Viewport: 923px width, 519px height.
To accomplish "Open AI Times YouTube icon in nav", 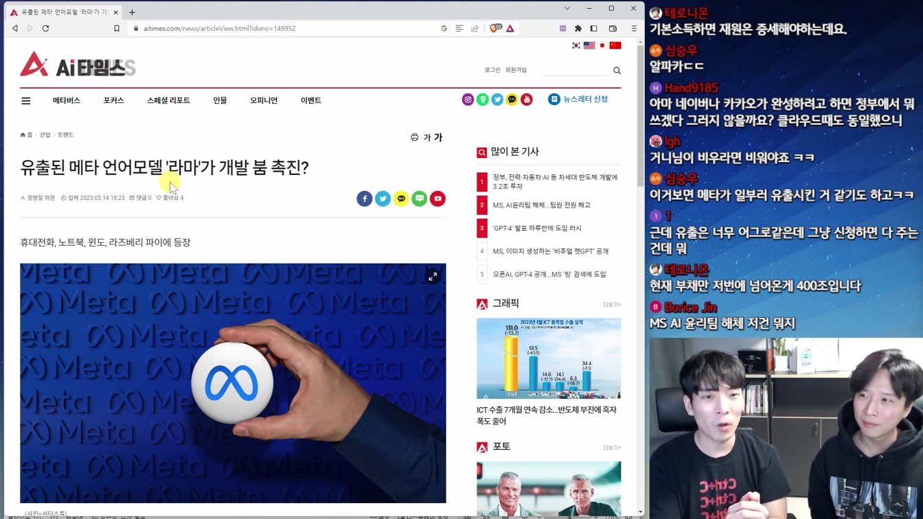I will 527,100.
